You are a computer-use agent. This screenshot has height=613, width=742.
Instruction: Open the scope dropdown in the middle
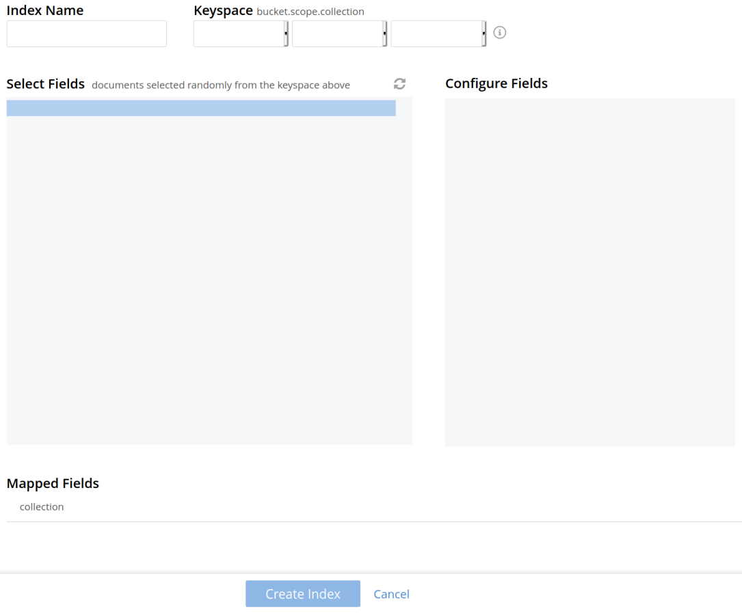point(339,33)
